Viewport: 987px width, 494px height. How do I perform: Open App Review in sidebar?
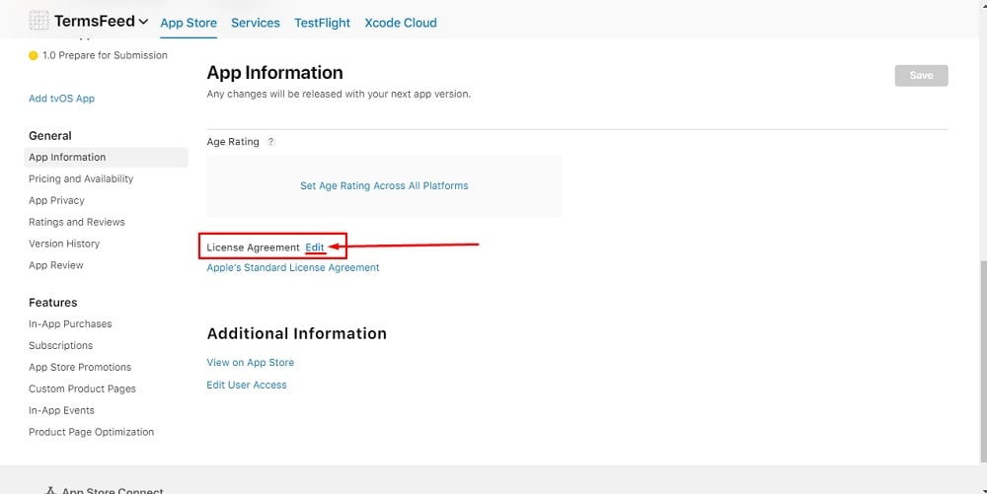point(55,265)
